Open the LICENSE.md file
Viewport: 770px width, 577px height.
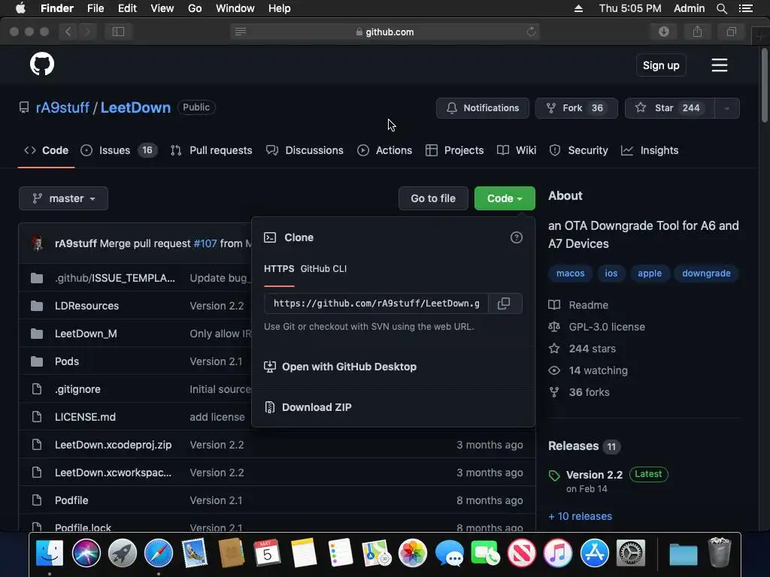pos(86,417)
